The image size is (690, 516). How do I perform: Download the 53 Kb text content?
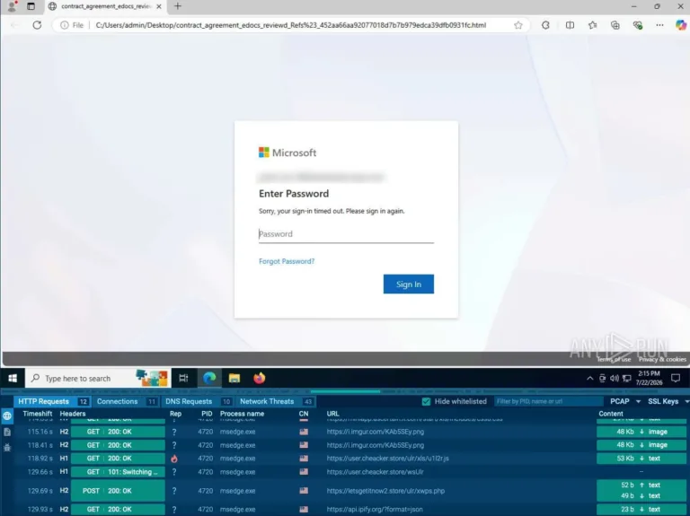pyautogui.click(x=641, y=459)
